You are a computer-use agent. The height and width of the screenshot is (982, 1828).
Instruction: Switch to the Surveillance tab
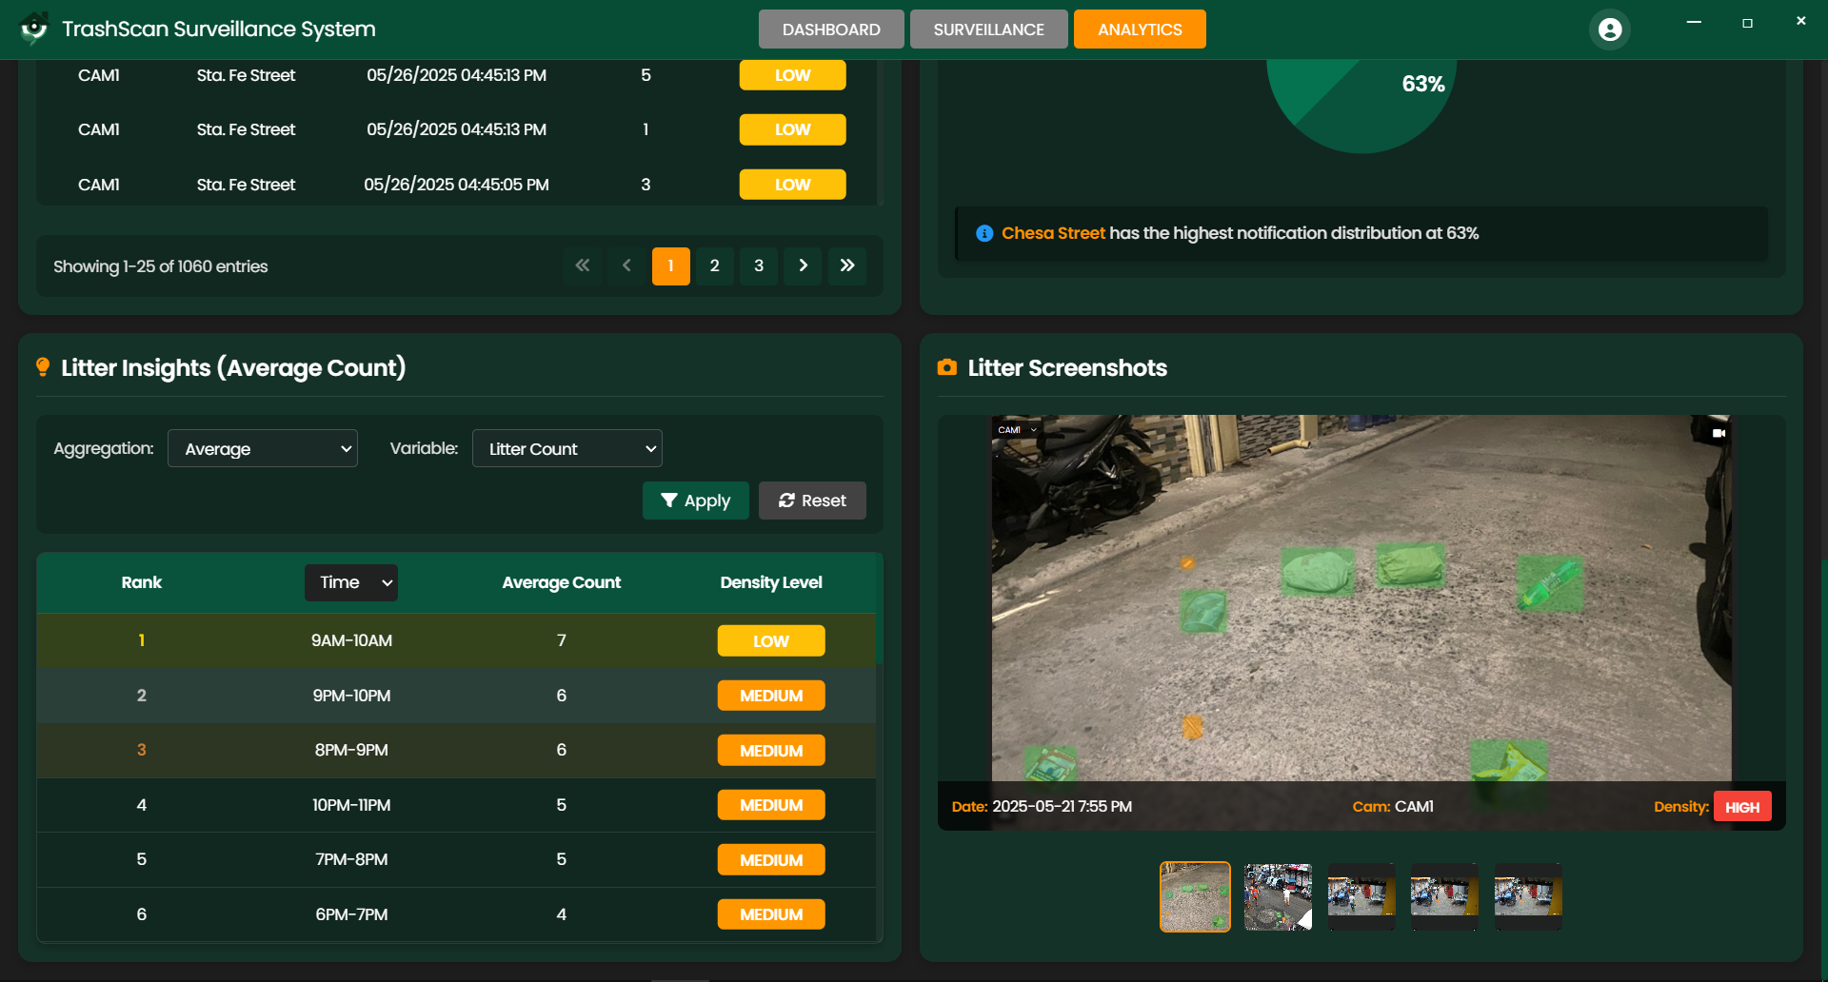988,29
